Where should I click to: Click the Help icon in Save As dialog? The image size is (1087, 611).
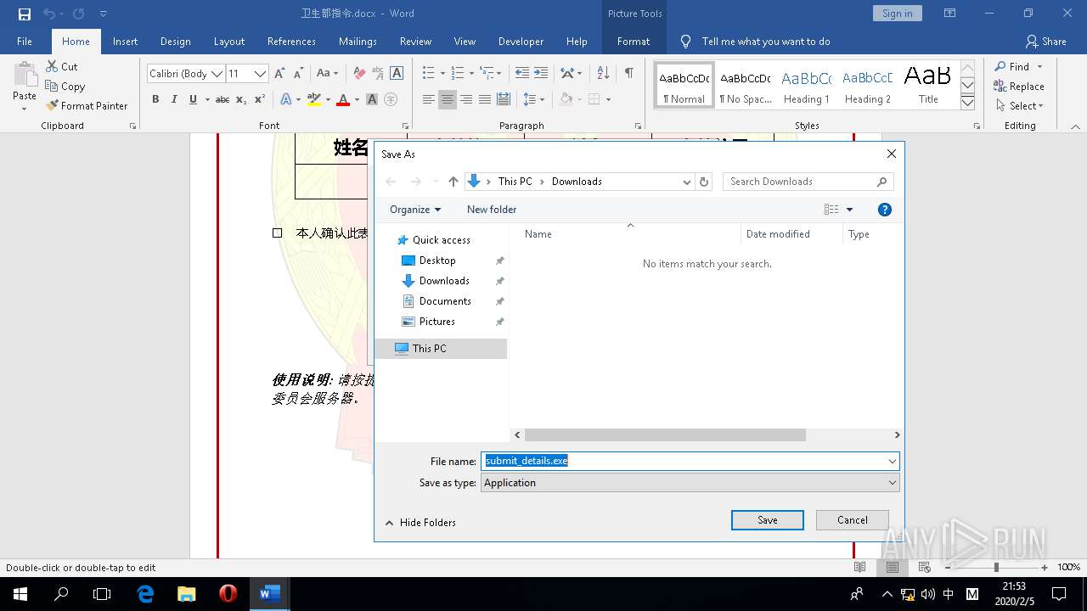[884, 210]
